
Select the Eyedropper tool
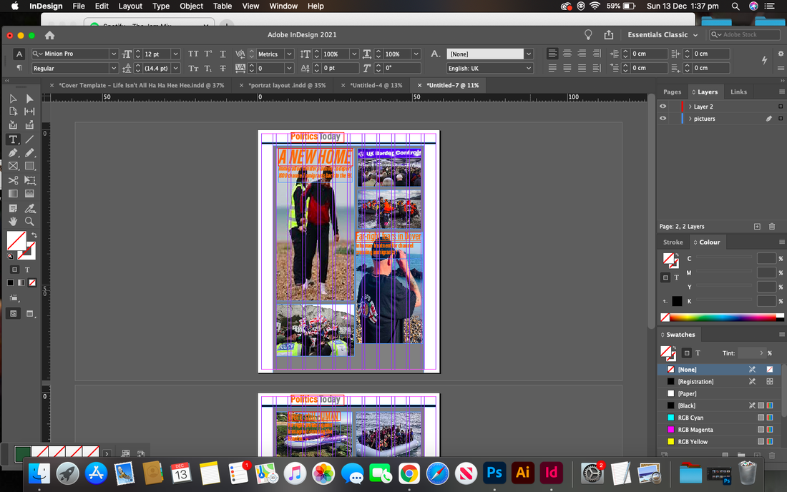point(29,208)
